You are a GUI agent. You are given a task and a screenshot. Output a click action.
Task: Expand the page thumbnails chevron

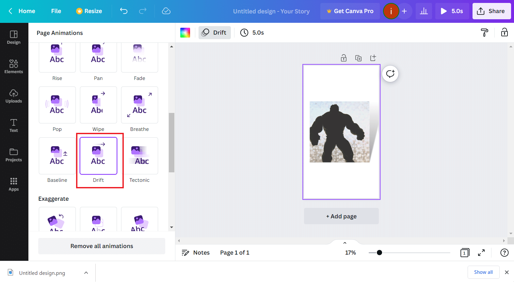coord(345,243)
